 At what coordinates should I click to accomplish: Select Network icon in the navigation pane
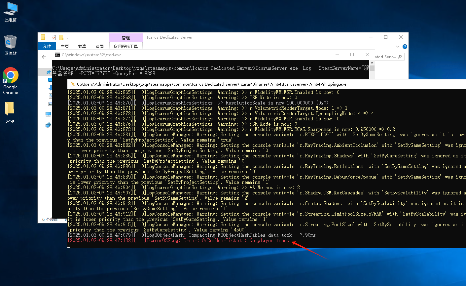pyautogui.click(x=48, y=125)
